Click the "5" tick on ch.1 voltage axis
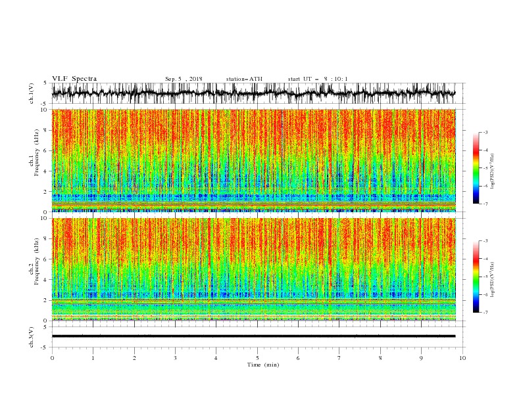Image resolution: width=521 pixels, height=402 pixels. (47, 83)
